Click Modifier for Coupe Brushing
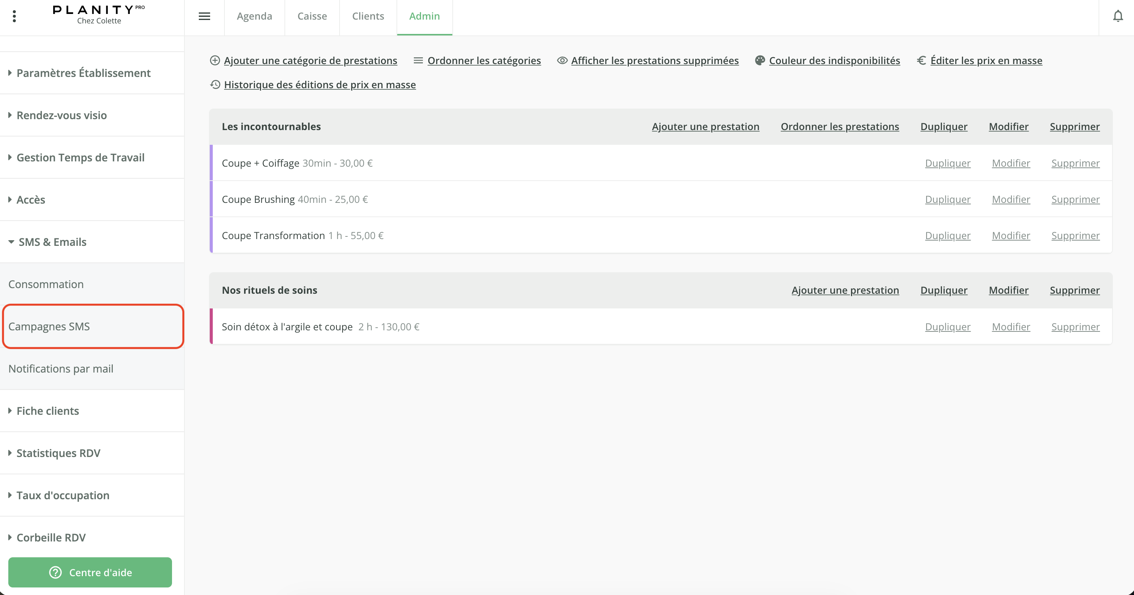The height and width of the screenshot is (595, 1134). pyautogui.click(x=1011, y=199)
